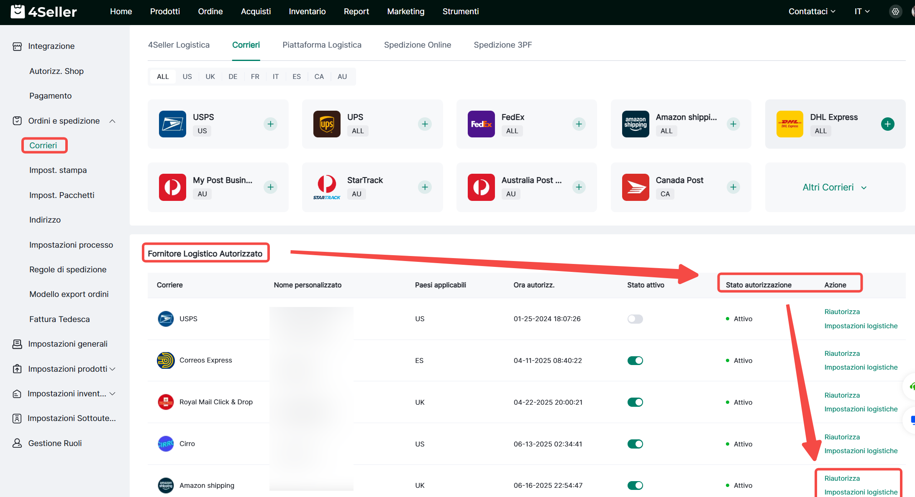Disable the Correos Express active toggle
The height and width of the screenshot is (497, 915).
(635, 360)
